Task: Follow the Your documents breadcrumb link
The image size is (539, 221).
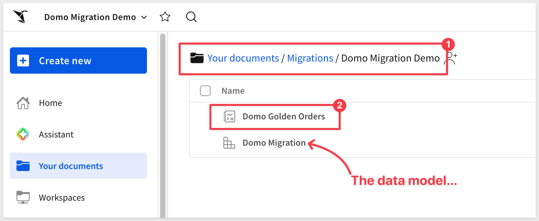Action: 243,58
